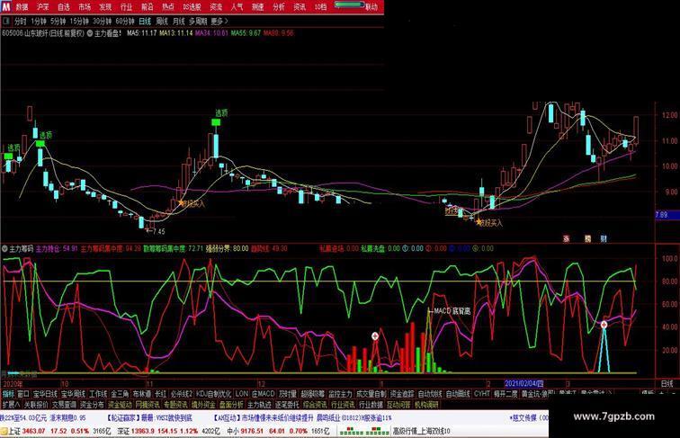
Task: Apply the 庄MACD indicator
Action: [x=264, y=394]
